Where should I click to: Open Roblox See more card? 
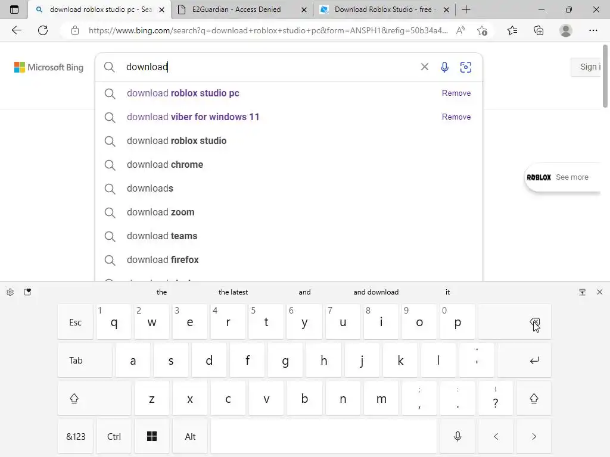(x=562, y=177)
